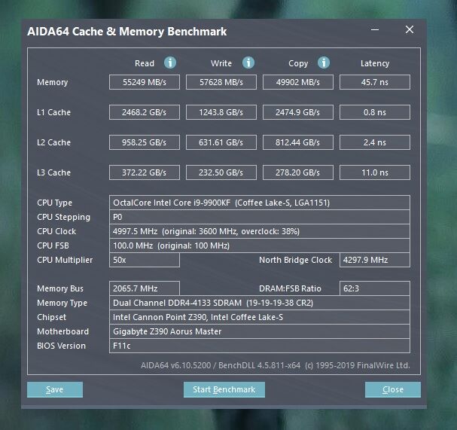Click L1 Cache read 2468.2 GB/s
Screen dimensions: 457x430
pyautogui.click(x=145, y=112)
